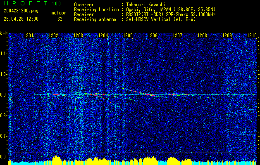Click the 1209 time marker

(x=227, y=35)
